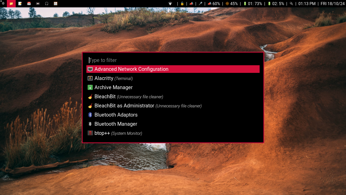Mute audio via the megaphone icon
This screenshot has height=195, width=346.
click(x=191, y=4)
